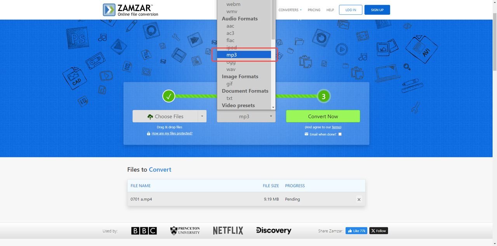Choose ogg audio format
This screenshot has height=246, width=497.
click(x=231, y=62)
